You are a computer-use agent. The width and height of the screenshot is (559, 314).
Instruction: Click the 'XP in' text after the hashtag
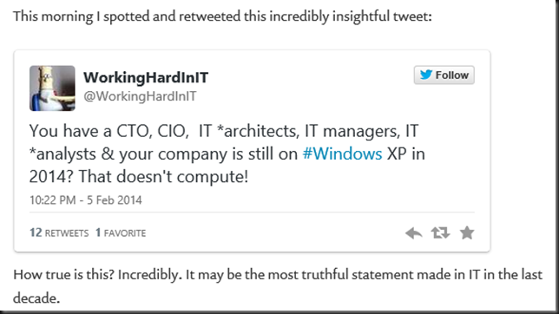[x=406, y=154]
